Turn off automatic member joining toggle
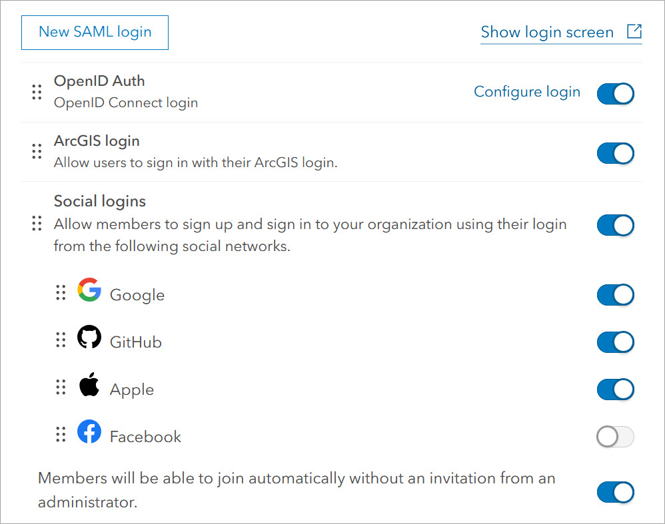Image resolution: width=665 pixels, height=524 pixels. pyautogui.click(x=615, y=493)
